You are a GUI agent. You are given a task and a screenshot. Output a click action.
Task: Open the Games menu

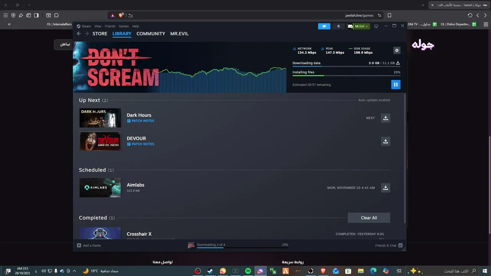pyautogui.click(x=124, y=26)
